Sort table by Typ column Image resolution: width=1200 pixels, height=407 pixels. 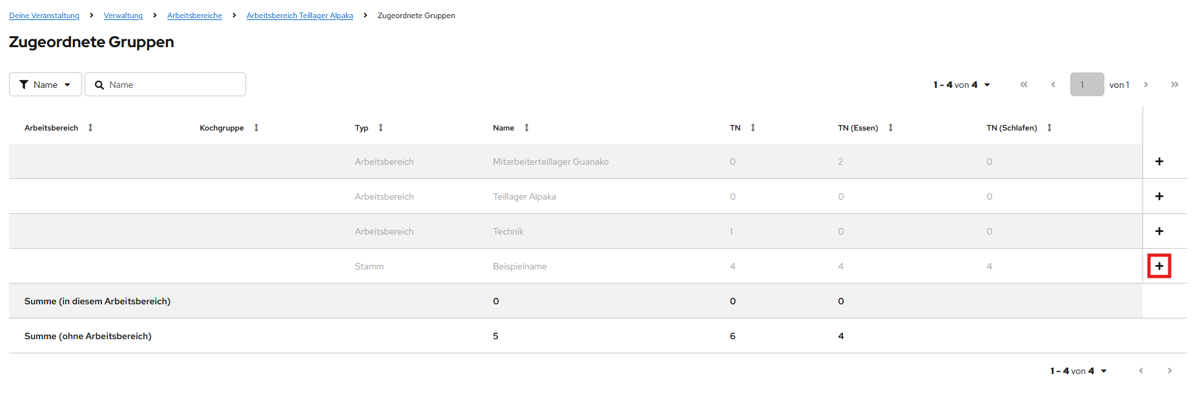(380, 128)
